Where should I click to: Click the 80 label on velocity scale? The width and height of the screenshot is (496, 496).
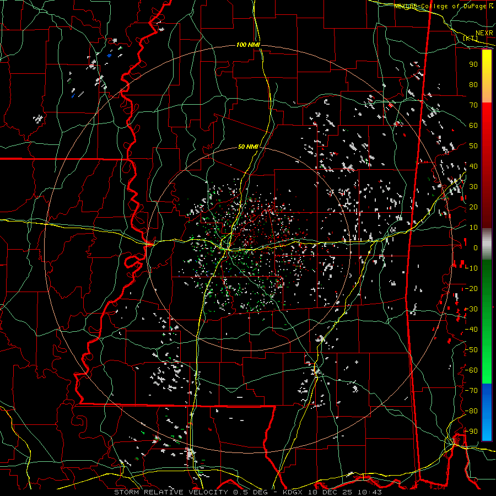pyautogui.click(x=473, y=84)
